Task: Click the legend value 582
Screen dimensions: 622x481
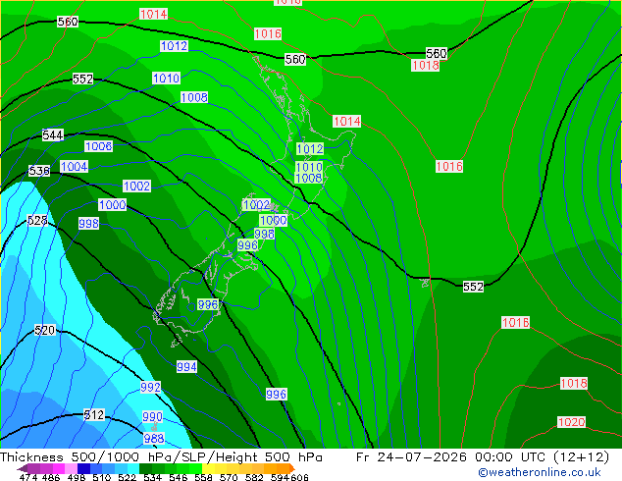Action: point(254,477)
